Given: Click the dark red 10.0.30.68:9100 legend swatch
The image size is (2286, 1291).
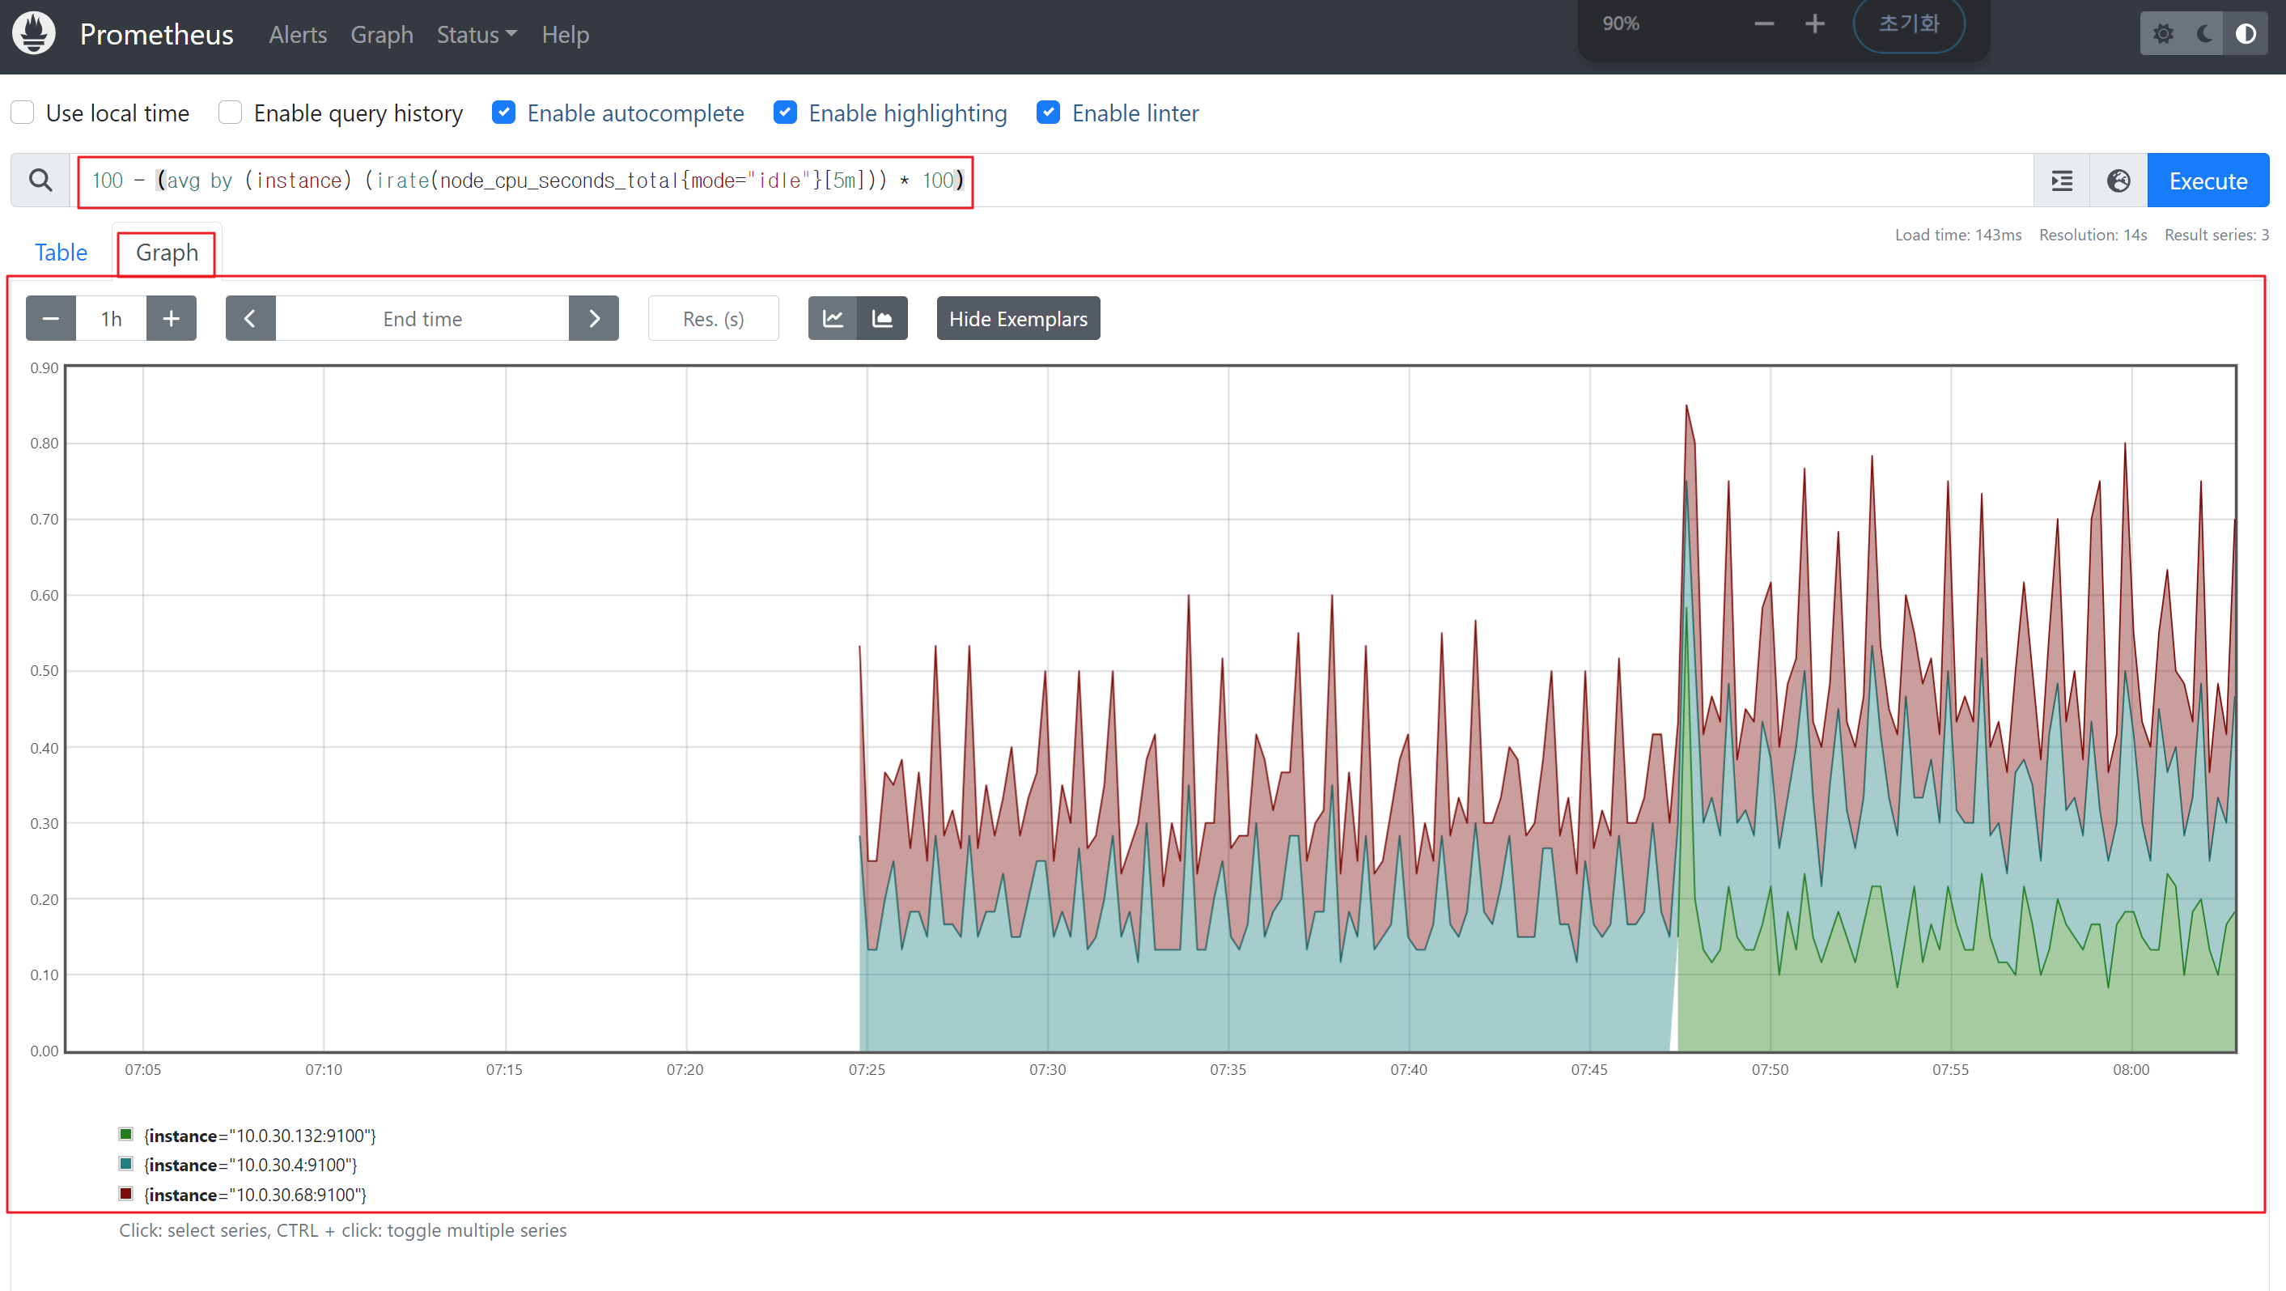Looking at the screenshot, I should click(126, 1193).
